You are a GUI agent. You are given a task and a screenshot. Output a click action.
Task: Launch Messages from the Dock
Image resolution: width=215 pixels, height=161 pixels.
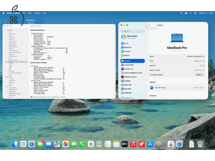(x=40, y=144)
